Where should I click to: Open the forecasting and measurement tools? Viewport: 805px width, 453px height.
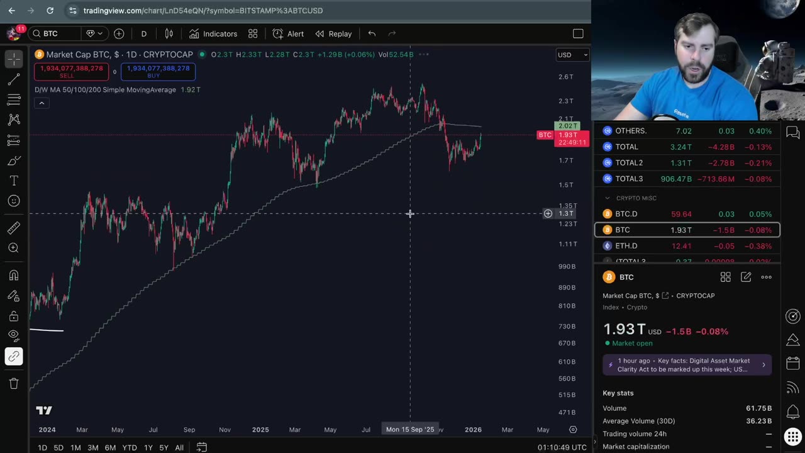(13, 140)
